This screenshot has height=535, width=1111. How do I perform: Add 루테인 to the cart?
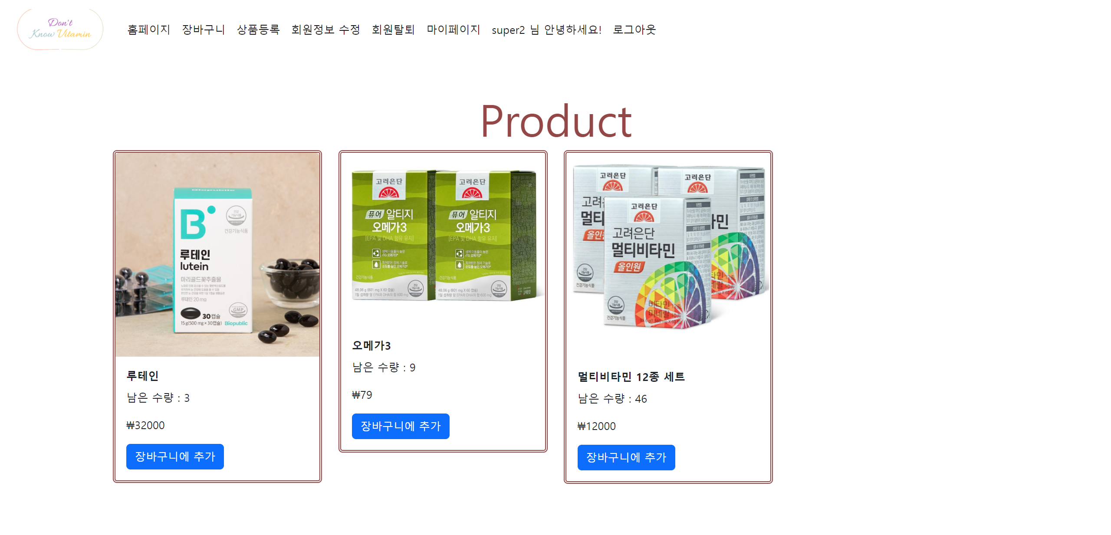click(175, 456)
